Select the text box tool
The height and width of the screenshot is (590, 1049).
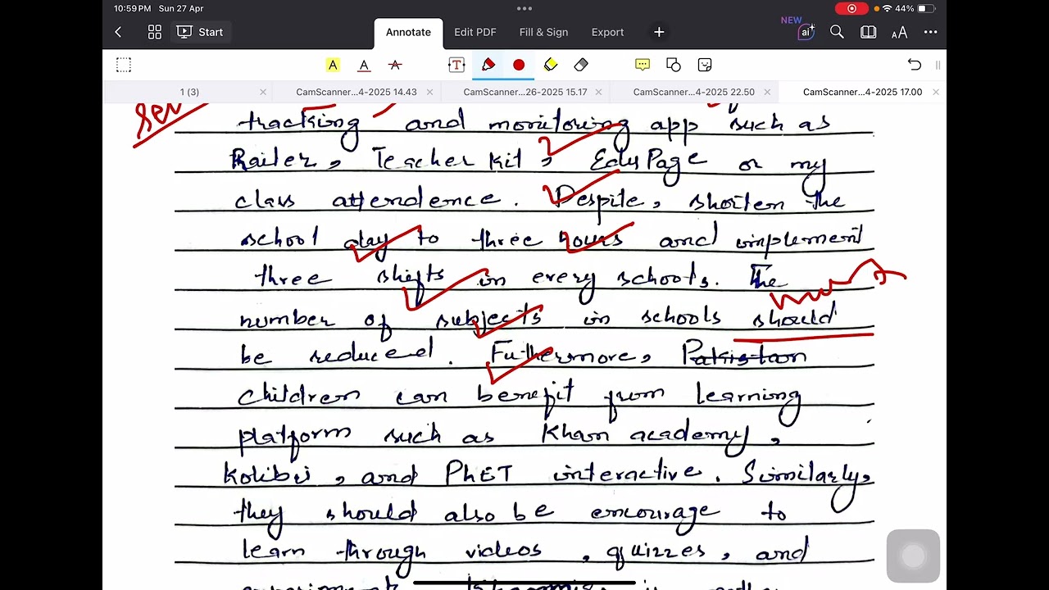click(456, 65)
